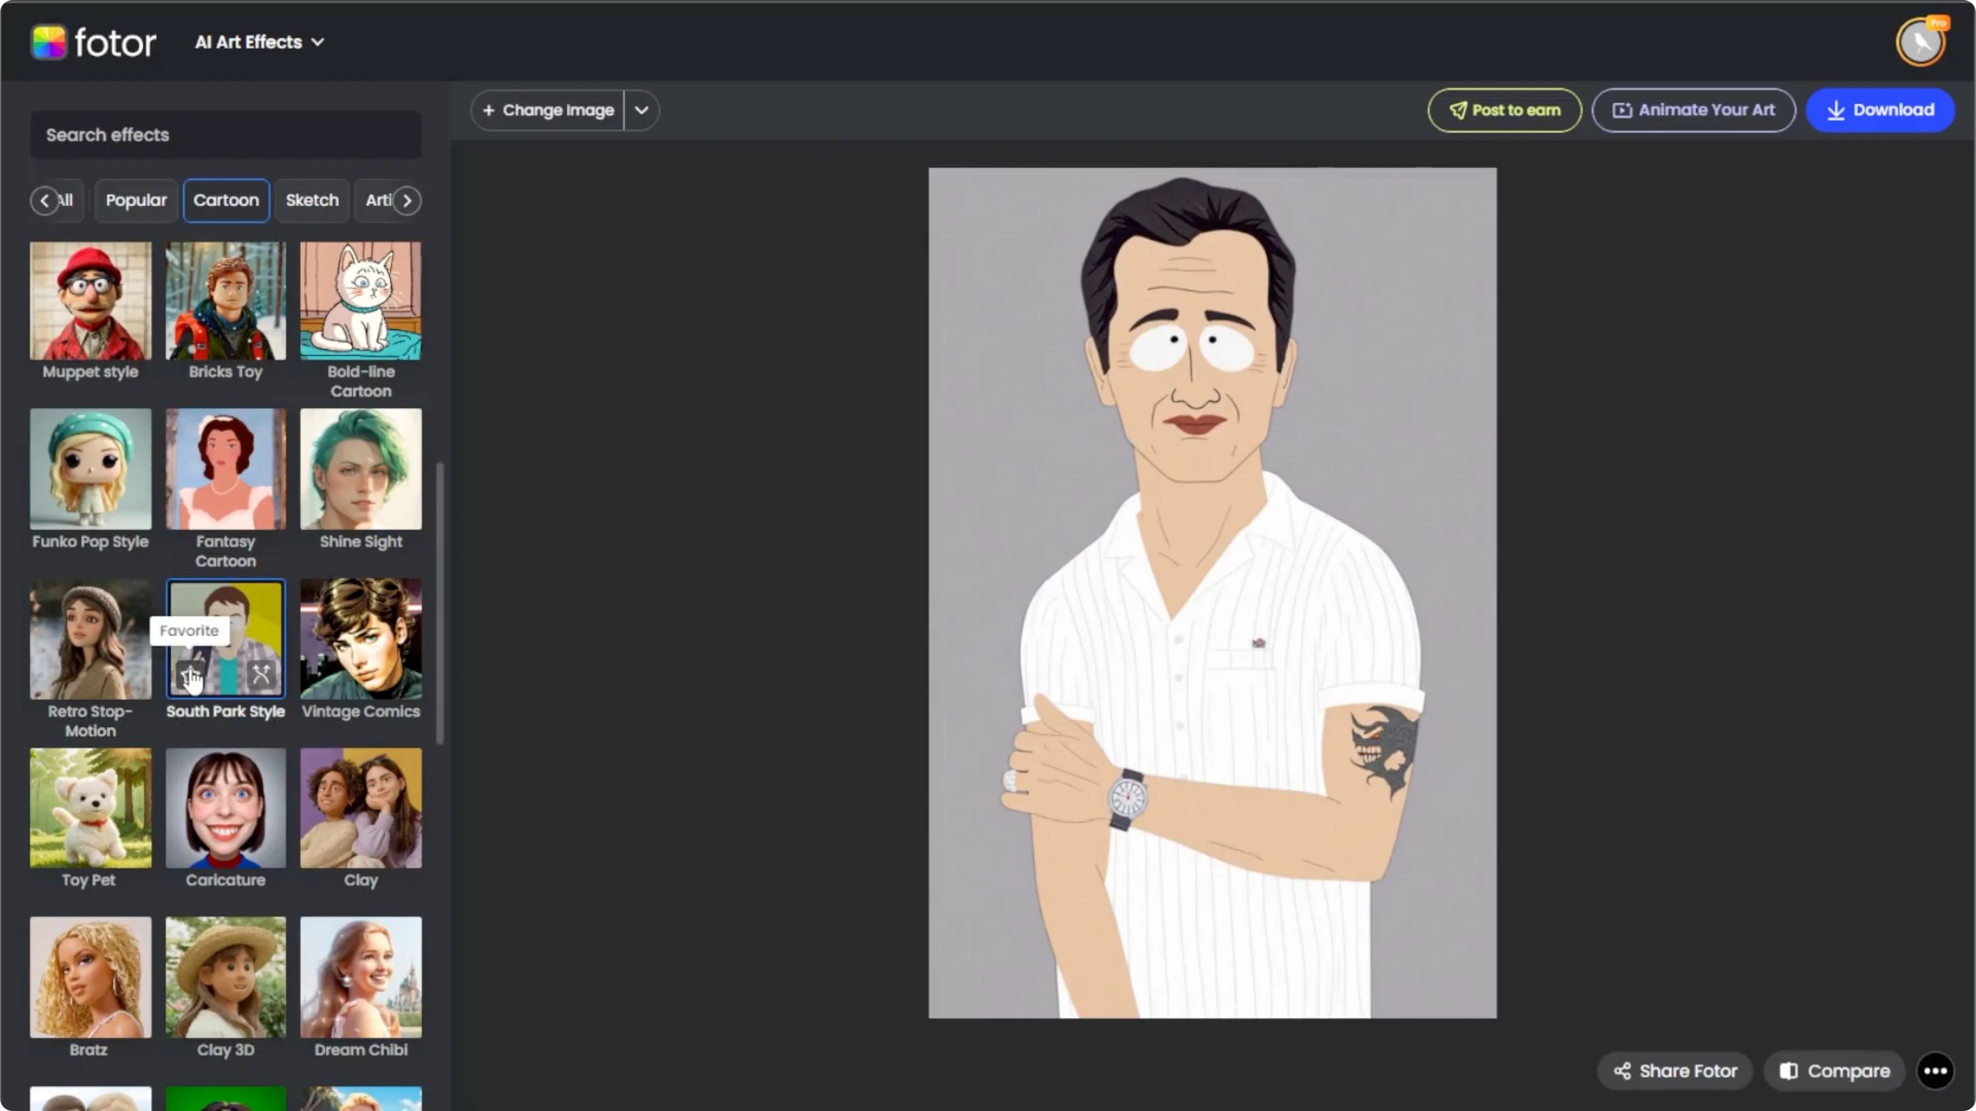Viewport: 1976px width, 1111px height.
Task: Apply the Clay effect
Action: [x=360, y=808]
